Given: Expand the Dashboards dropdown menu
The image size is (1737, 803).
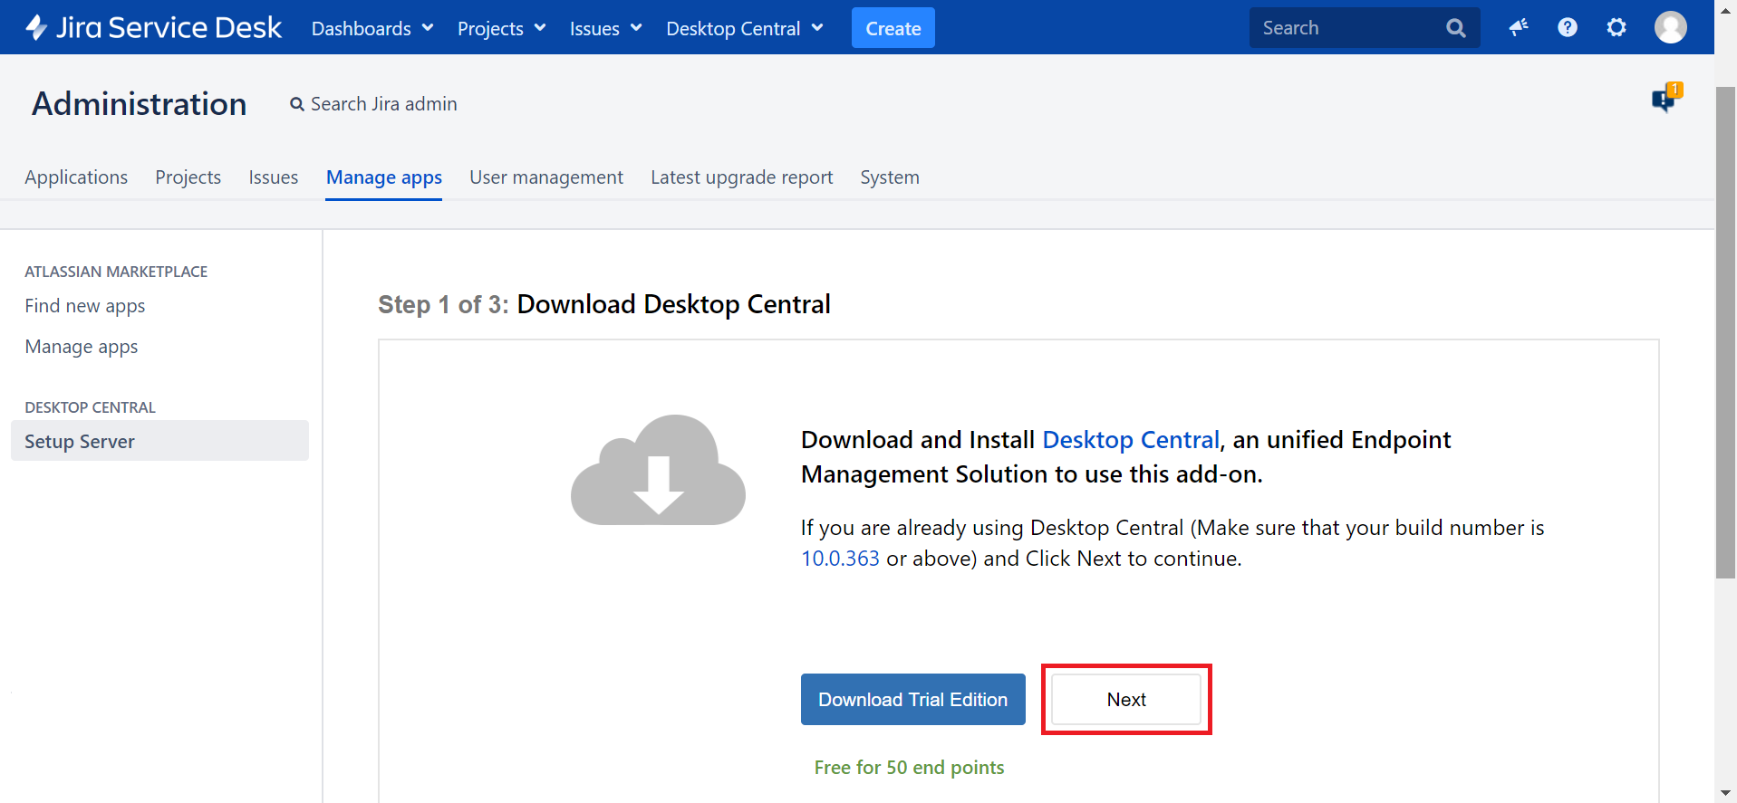Looking at the screenshot, I should pyautogui.click(x=372, y=28).
